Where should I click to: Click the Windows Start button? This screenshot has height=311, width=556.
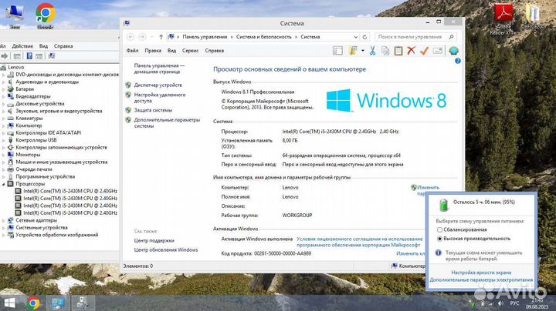[9, 303]
